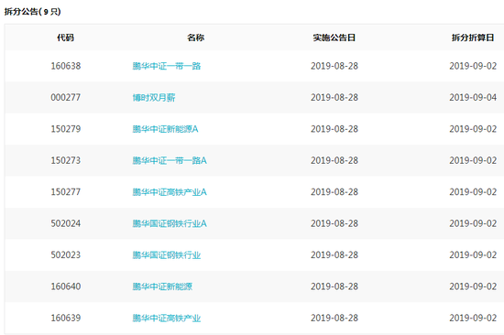This screenshot has width=504, height=335.
Task: Open the 鹏华国证钢铁行业 fund link
Action: tap(167, 255)
